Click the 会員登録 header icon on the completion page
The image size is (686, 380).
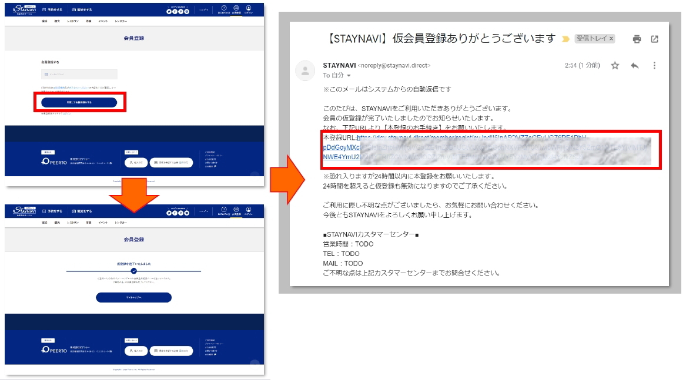(x=236, y=211)
